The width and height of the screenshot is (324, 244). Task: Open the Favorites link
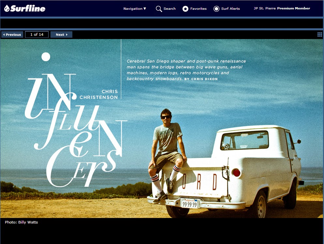[x=199, y=9]
